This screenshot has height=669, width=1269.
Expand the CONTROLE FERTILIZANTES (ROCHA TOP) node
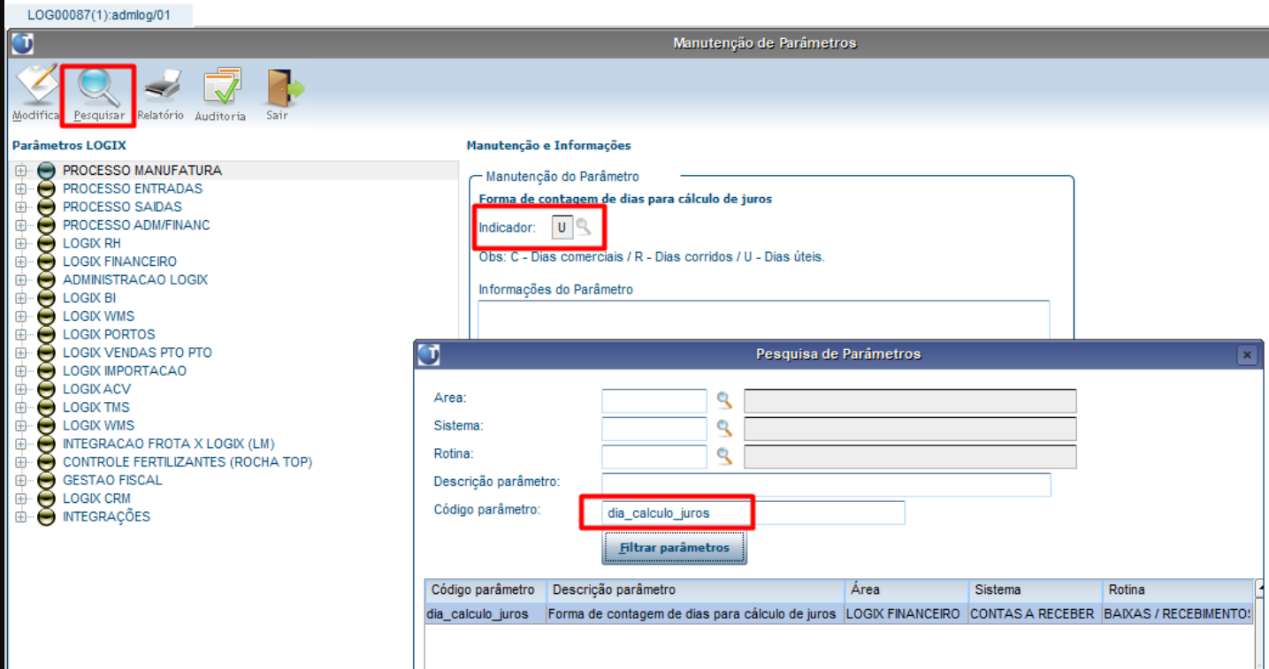pos(20,462)
